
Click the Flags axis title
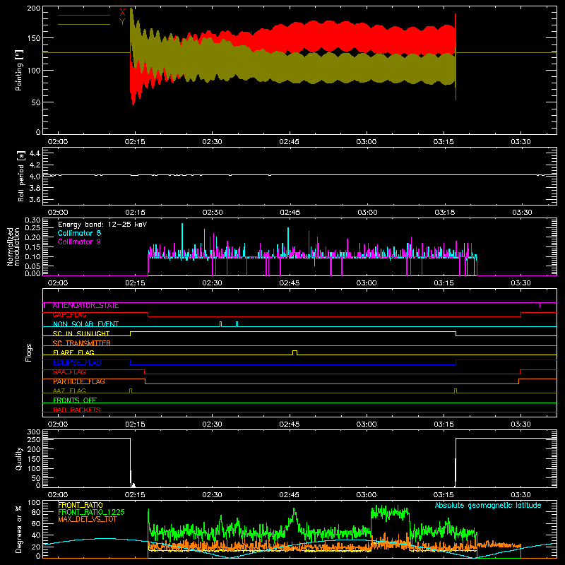point(28,352)
